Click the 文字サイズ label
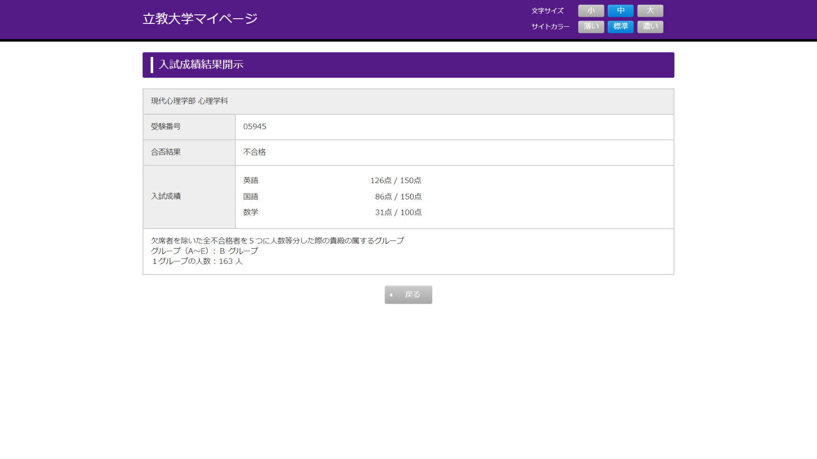The height and width of the screenshot is (459, 817). (x=548, y=11)
